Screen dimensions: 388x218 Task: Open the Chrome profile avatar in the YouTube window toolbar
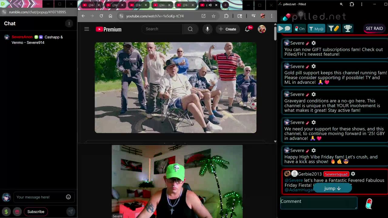[263, 16]
